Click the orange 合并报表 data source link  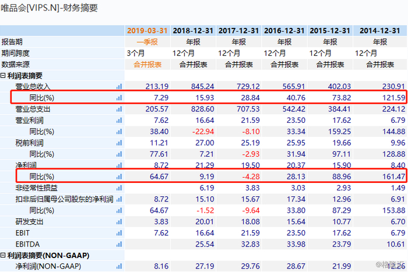[147, 64]
